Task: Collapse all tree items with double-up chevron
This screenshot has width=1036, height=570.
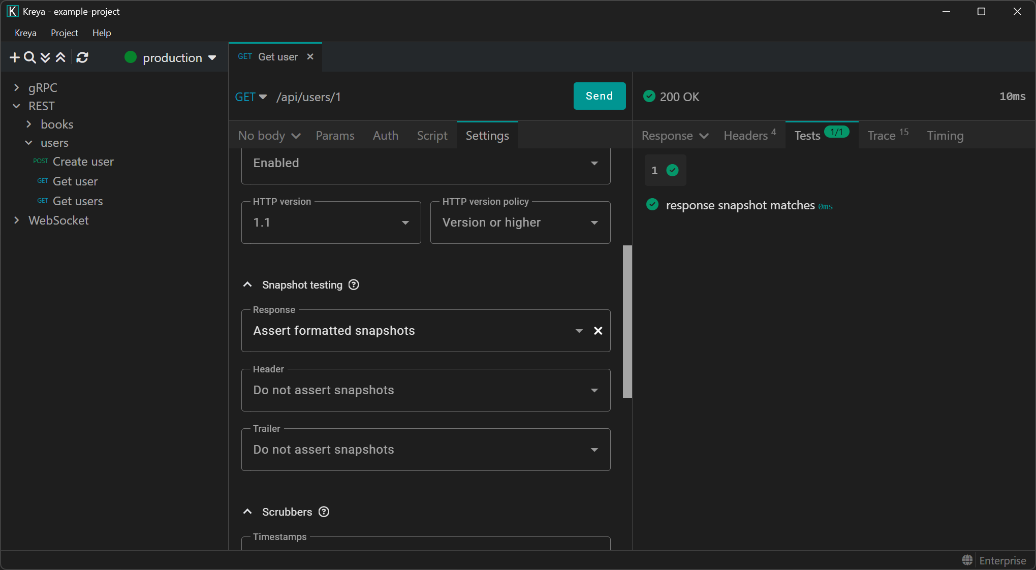Action: [x=60, y=58]
